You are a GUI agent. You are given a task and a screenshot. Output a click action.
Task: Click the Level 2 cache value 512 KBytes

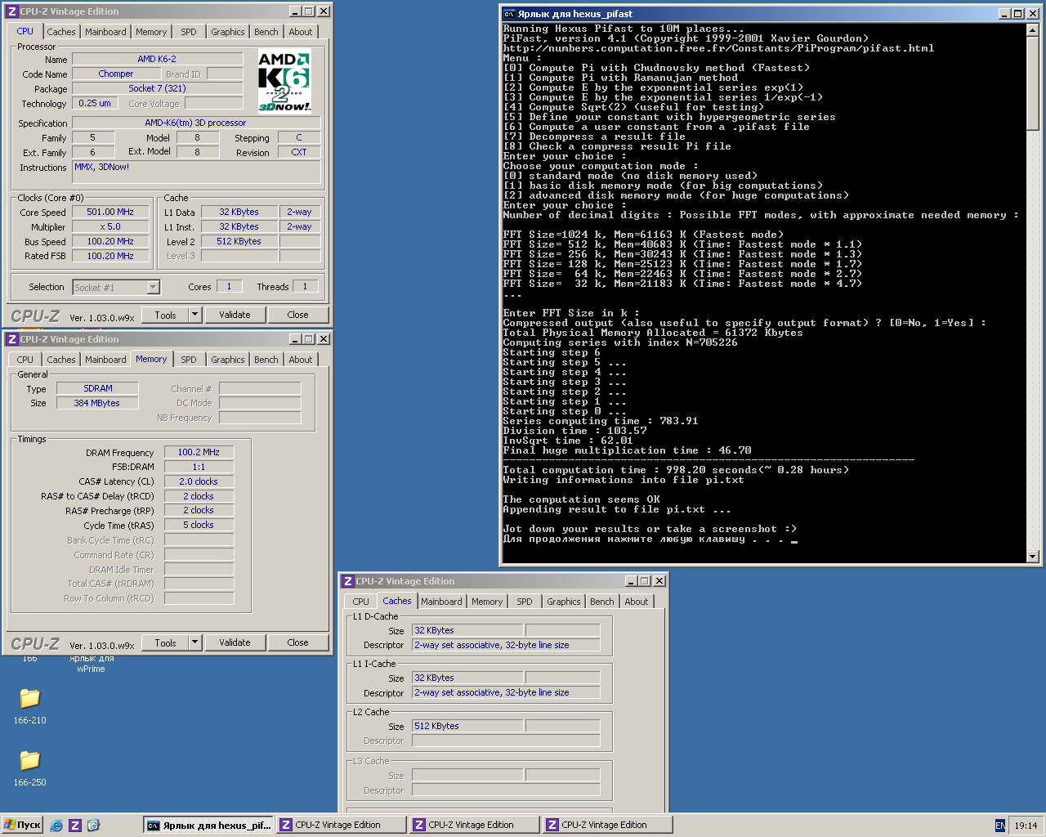click(239, 241)
